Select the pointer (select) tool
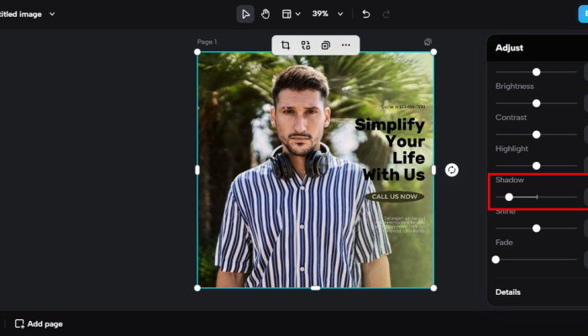The width and height of the screenshot is (588, 336). pos(245,14)
